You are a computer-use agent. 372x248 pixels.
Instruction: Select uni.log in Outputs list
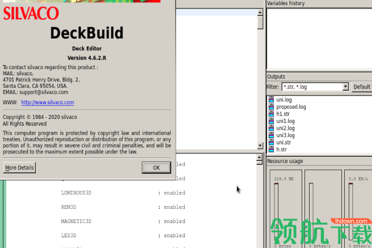coord(284,100)
